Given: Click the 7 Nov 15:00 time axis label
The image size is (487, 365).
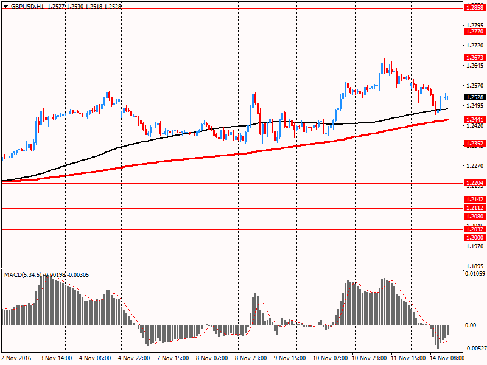Looking at the screenshot, I should 173,358.
